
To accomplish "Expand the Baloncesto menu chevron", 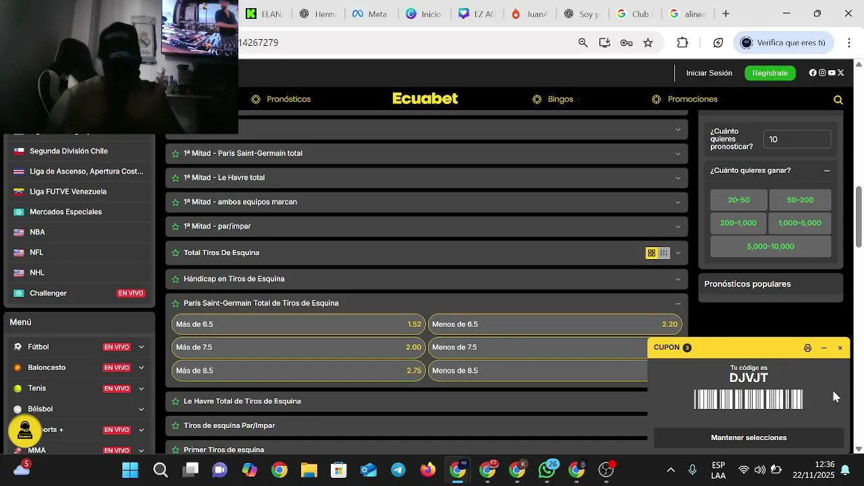I will pos(141,368).
